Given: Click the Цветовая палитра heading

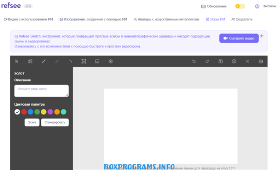Looking at the screenshot, I should tap(29, 104).
